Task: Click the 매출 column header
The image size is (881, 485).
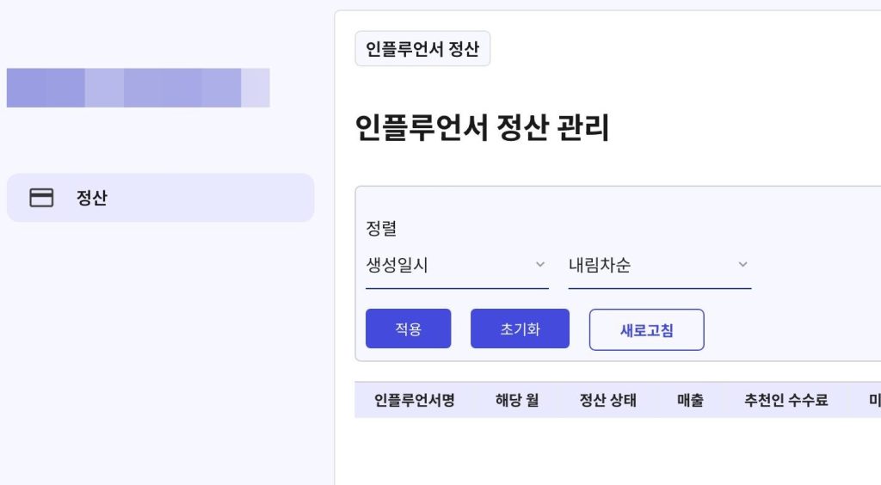Action: 690,400
